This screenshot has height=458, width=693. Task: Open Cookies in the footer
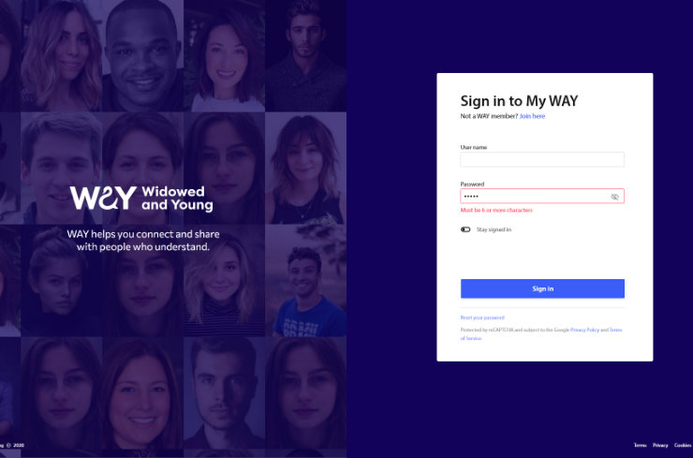pos(683,445)
